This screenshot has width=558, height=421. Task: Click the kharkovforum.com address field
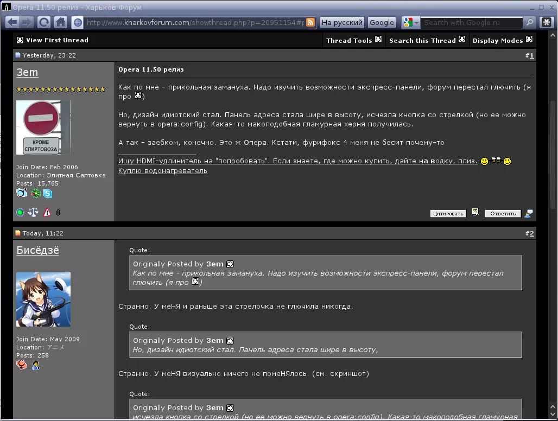coord(195,22)
